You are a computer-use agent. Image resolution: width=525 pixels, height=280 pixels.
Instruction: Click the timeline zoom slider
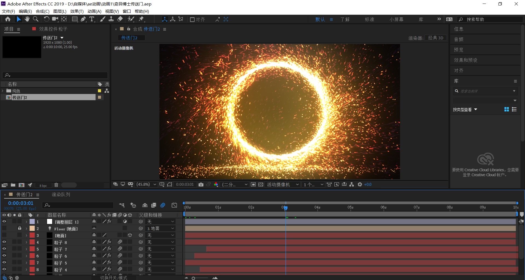(200, 278)
